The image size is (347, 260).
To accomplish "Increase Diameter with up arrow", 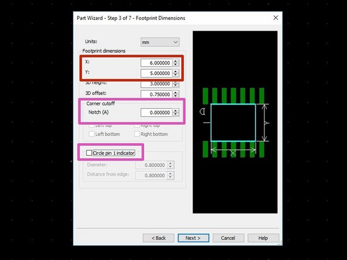I will tap(171, 163).
